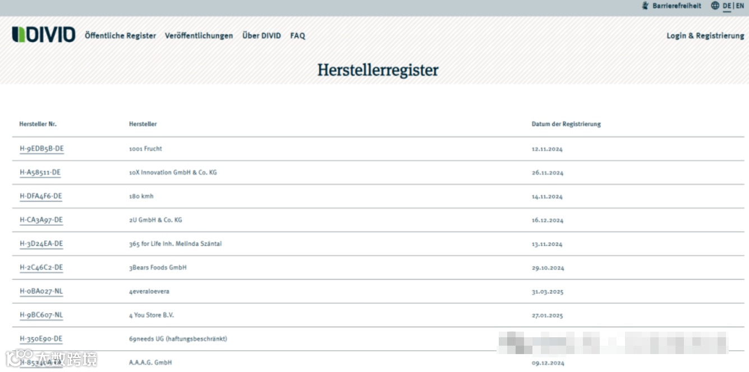Image resolution: width=749 pixels, height=372 pixels.
Task: Click registration date 26.11.2024
Action: [x=548, y=173]
